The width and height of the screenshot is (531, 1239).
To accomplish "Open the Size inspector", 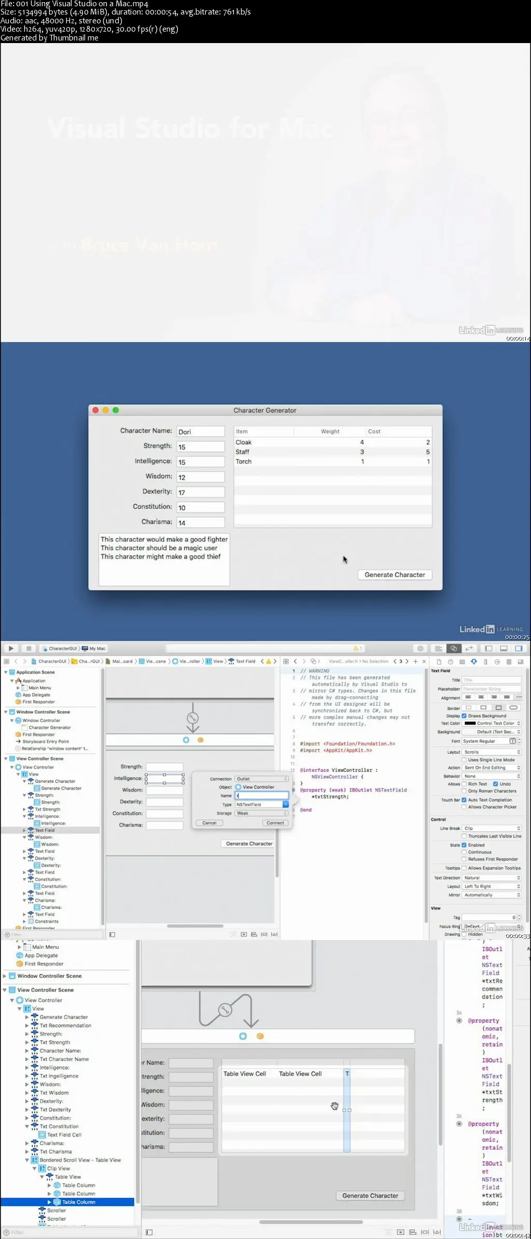I will tap(485, 662).
